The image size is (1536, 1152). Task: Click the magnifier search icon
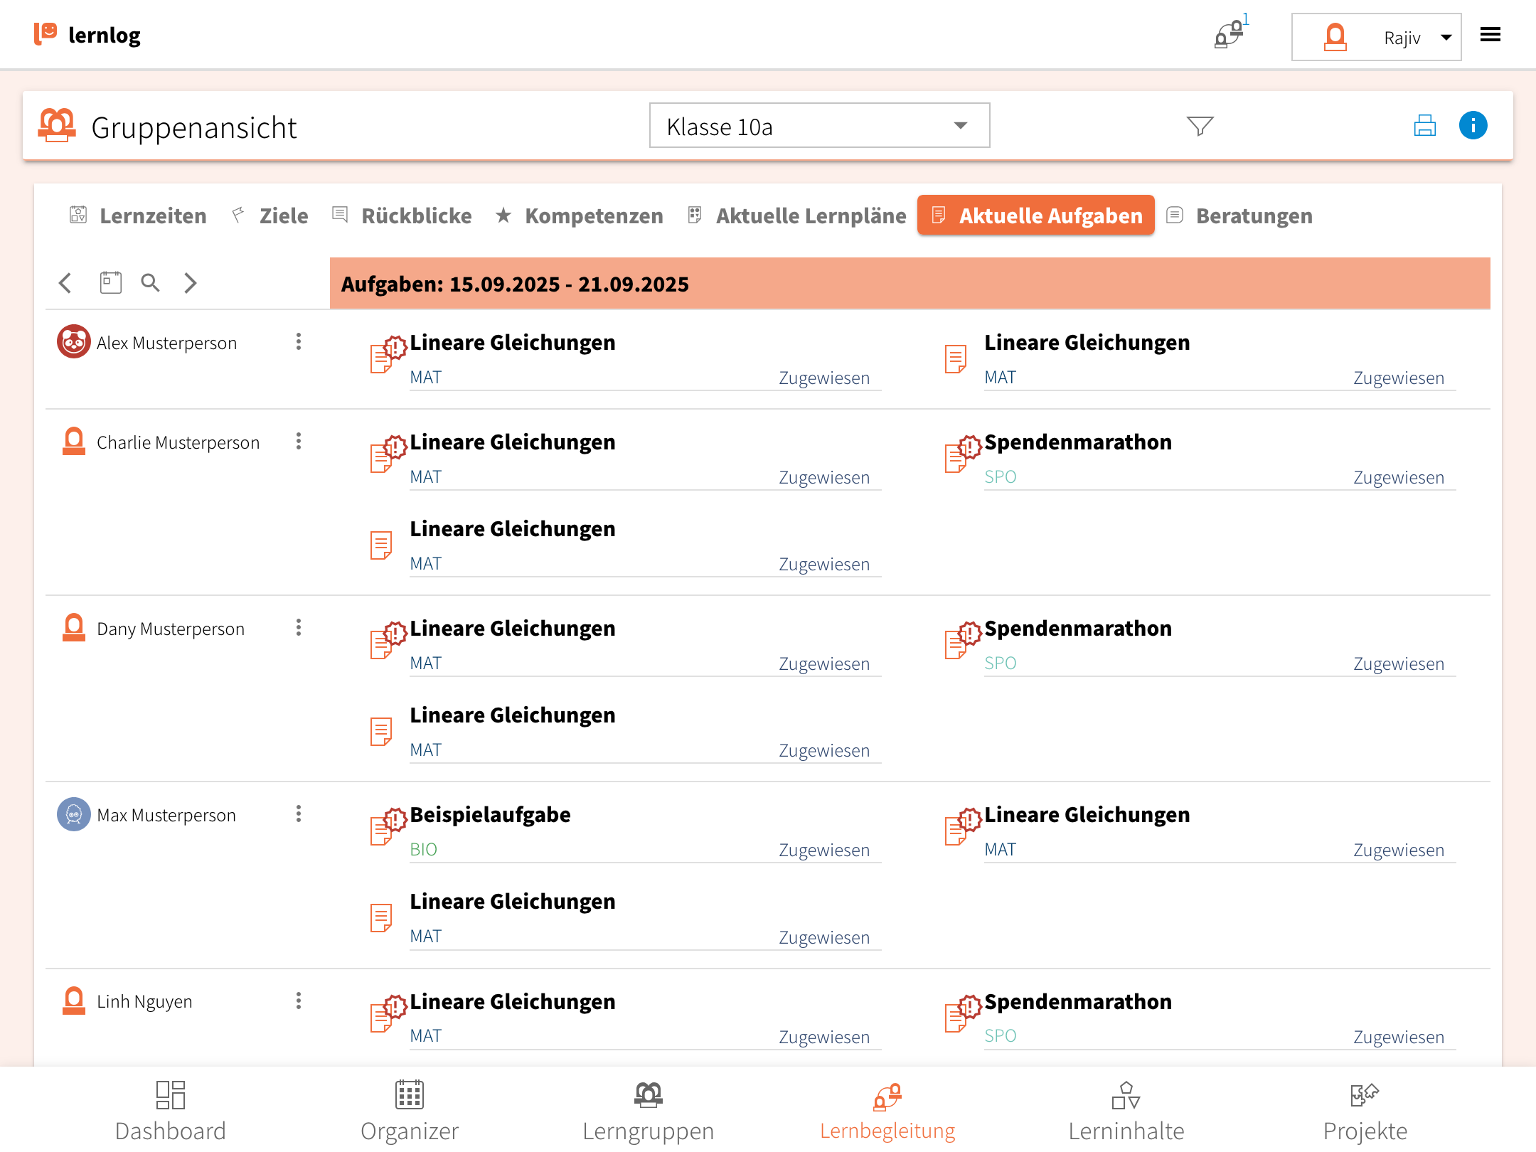(x=150, y=283)
